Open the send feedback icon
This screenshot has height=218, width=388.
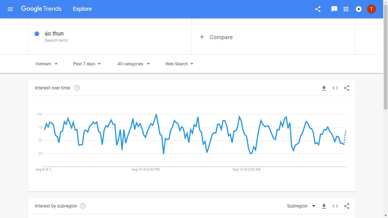(334, 9)
